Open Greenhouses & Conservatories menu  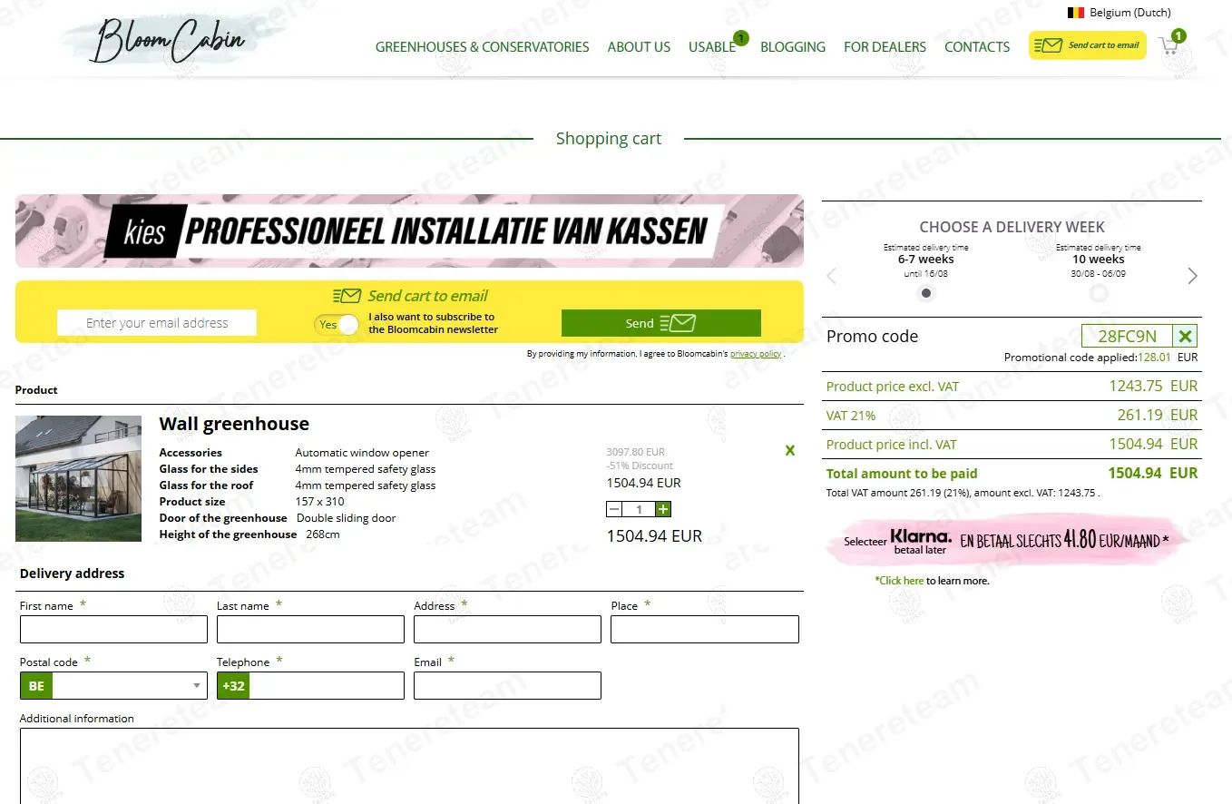pos(483,47)
